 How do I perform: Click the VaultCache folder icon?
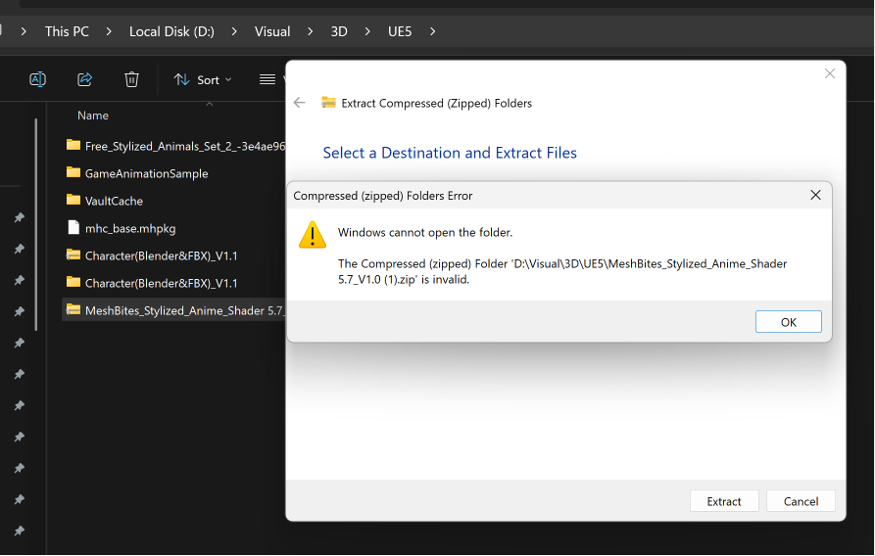pyautogui.click(x=73, y=199)
